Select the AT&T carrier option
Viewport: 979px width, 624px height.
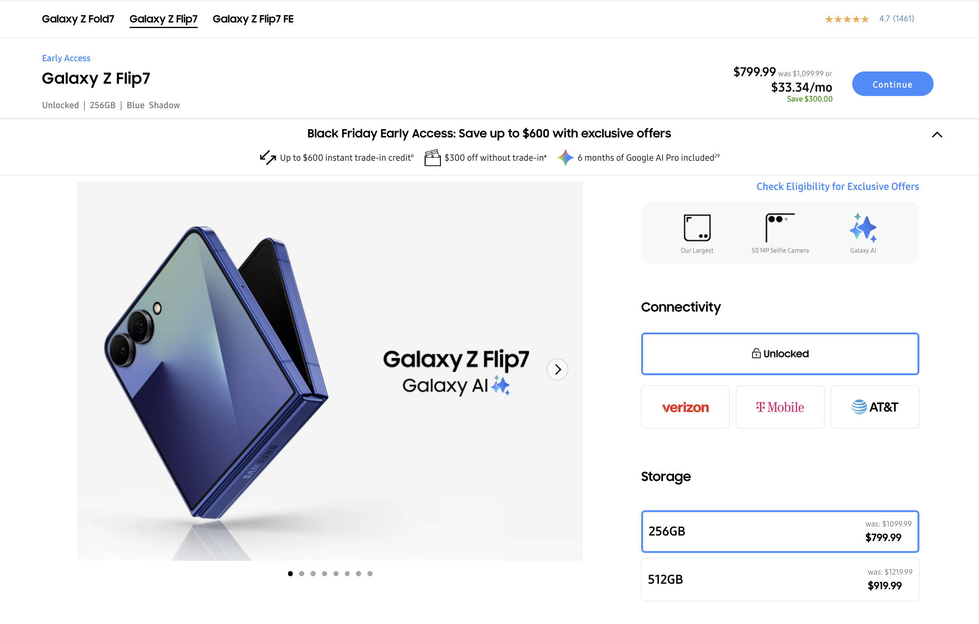coord(875,407)
